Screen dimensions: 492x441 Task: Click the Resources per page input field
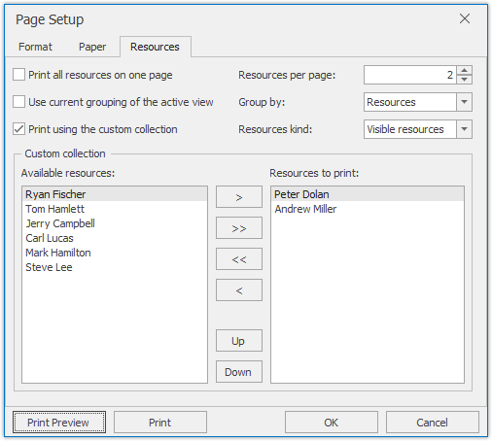410,75
